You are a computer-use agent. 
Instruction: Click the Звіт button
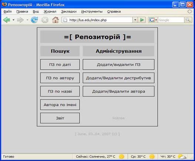(x=60, y=118)
